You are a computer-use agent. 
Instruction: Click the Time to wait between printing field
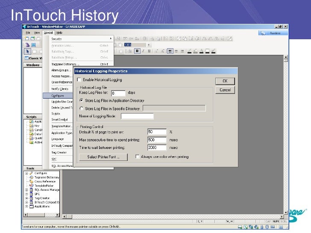157,147
